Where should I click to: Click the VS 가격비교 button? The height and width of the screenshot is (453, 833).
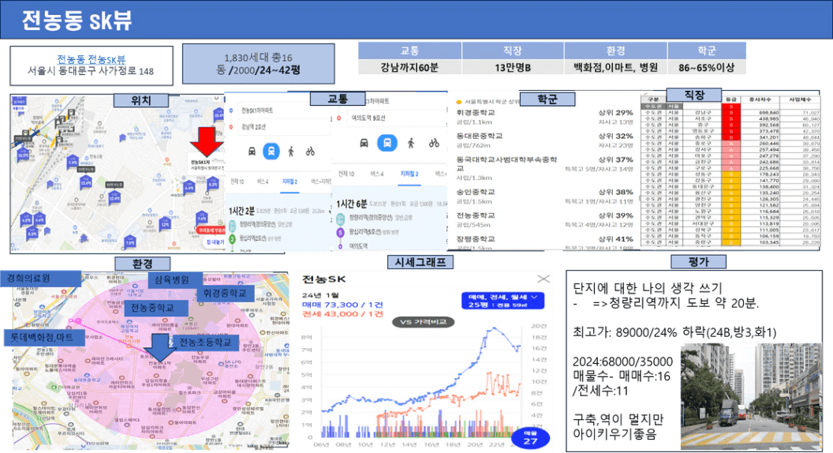point(424,322)
